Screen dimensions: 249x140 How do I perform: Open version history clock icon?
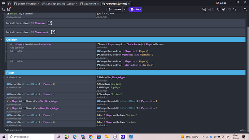click(4, 9)
